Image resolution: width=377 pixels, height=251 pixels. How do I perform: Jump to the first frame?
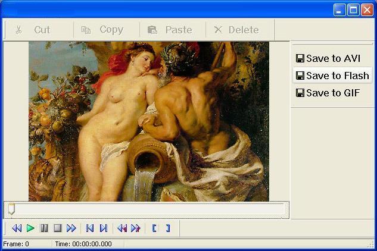(90, 228)
